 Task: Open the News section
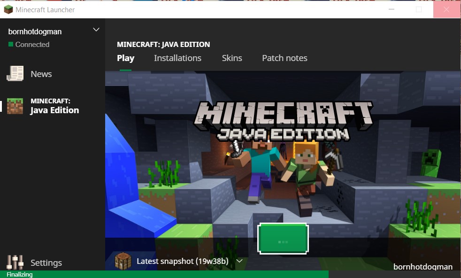click(30, 74)
